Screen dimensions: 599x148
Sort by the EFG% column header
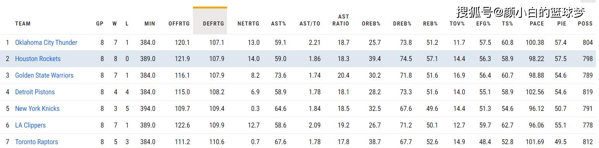point(484,24)
